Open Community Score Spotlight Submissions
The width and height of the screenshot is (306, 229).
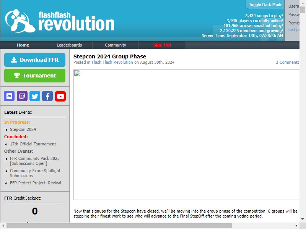click(x=35, y=173)
